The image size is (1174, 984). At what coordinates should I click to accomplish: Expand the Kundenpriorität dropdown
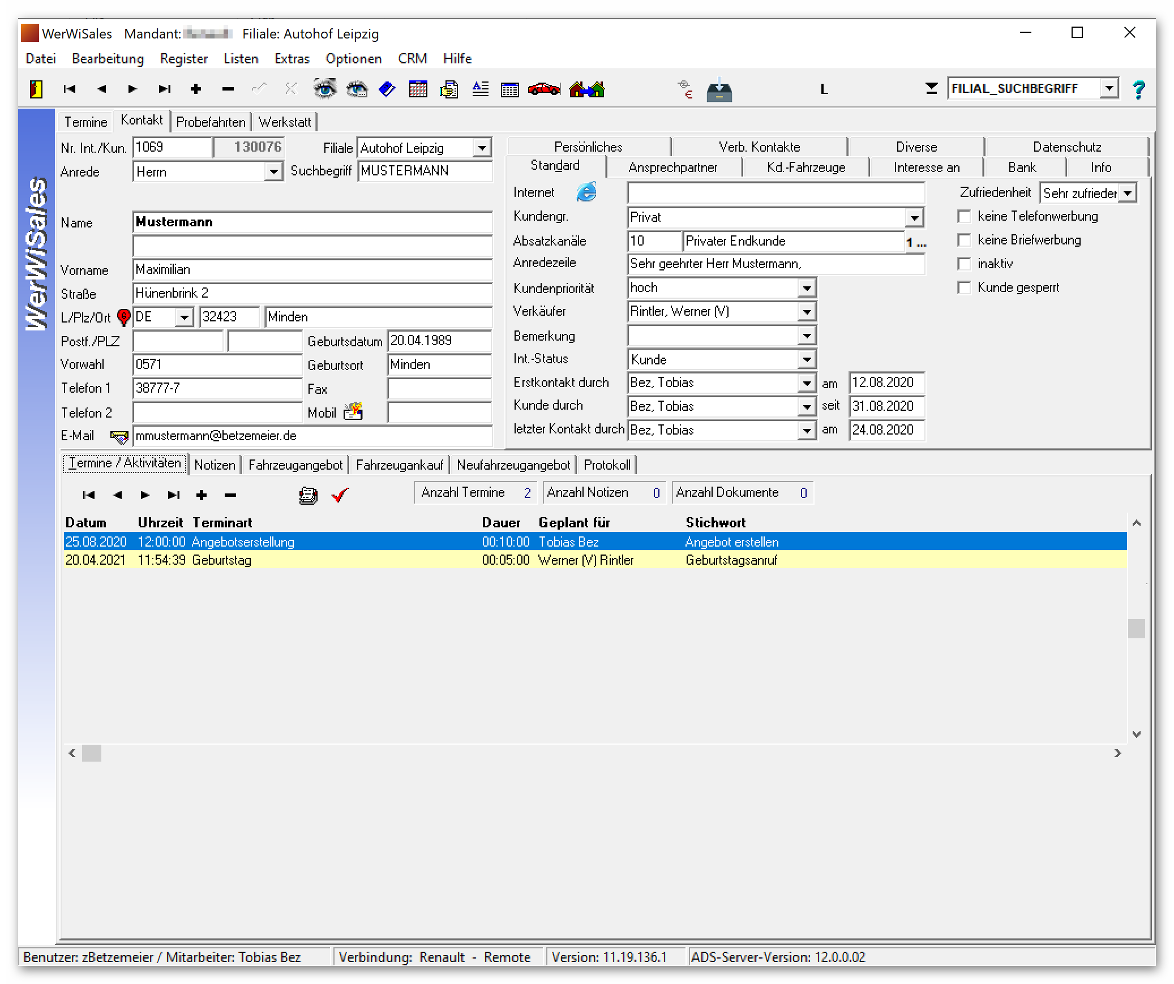[x=807, y=288]
